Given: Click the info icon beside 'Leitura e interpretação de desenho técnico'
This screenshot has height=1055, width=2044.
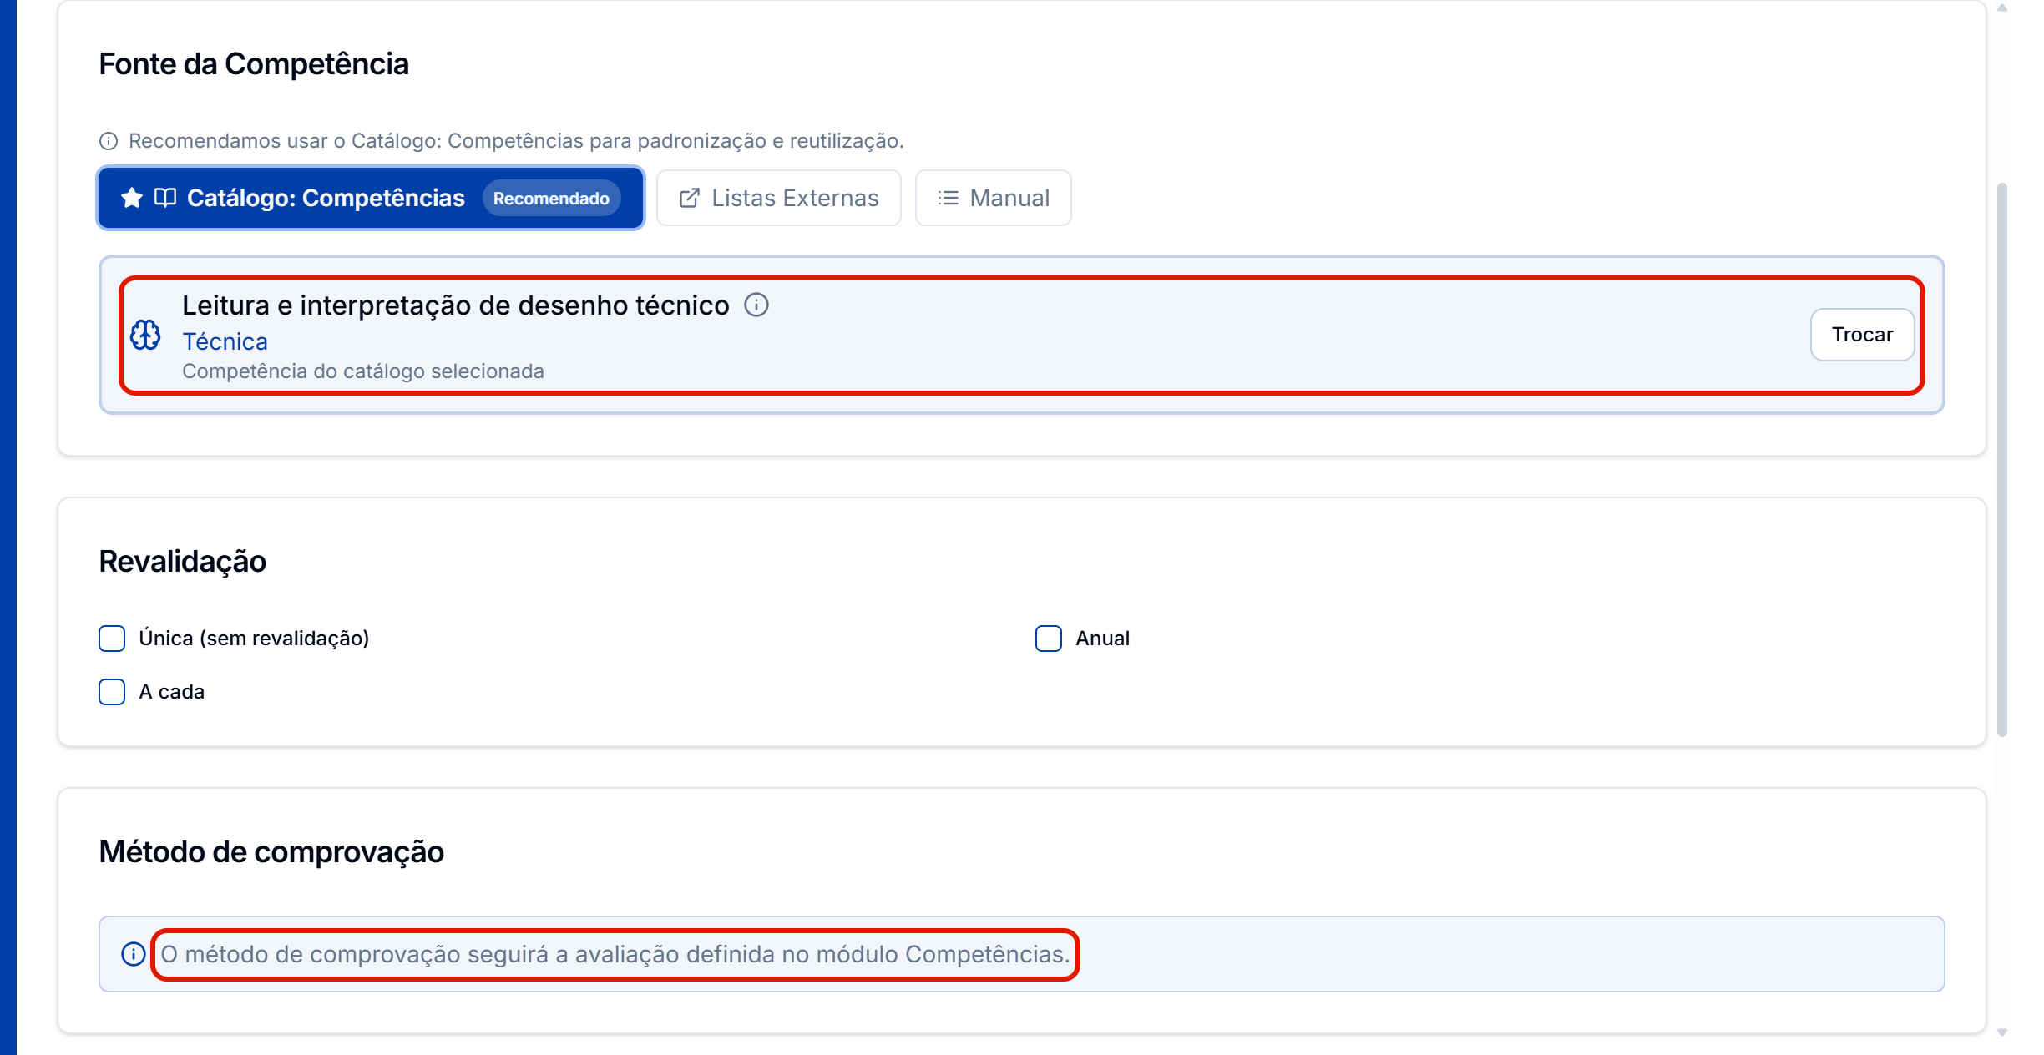Looking at the screenshot, I should pos(756,305).
